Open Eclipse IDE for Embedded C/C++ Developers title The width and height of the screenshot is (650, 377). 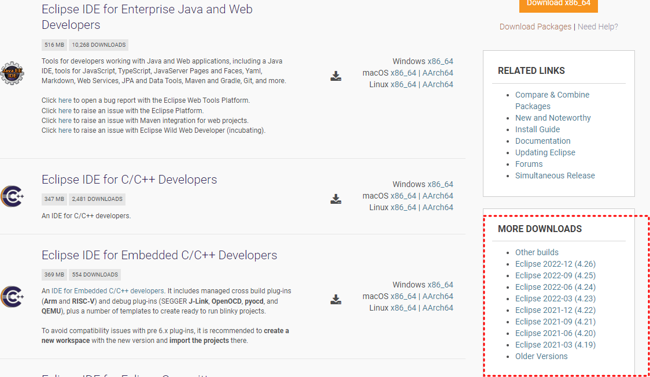159,255
